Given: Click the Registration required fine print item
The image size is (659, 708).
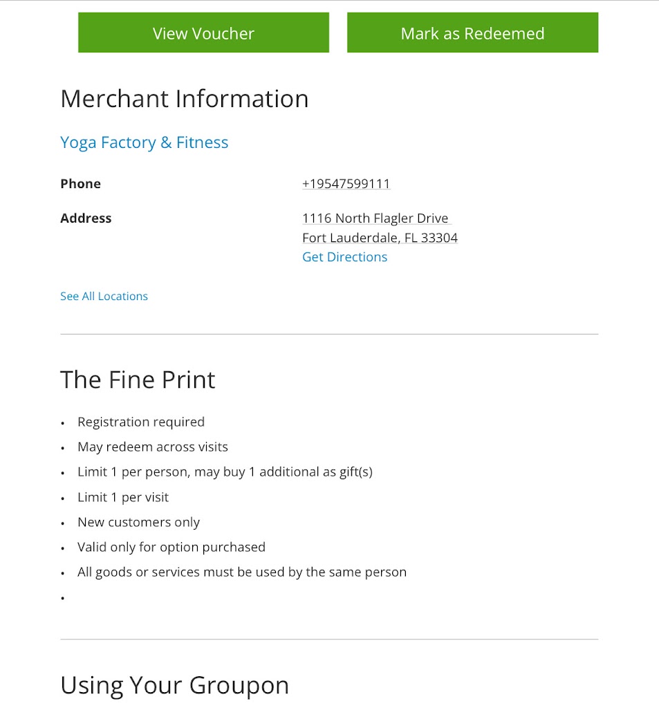Looking at the screenshot, I should pyautogui.click(x=141, y=422).
